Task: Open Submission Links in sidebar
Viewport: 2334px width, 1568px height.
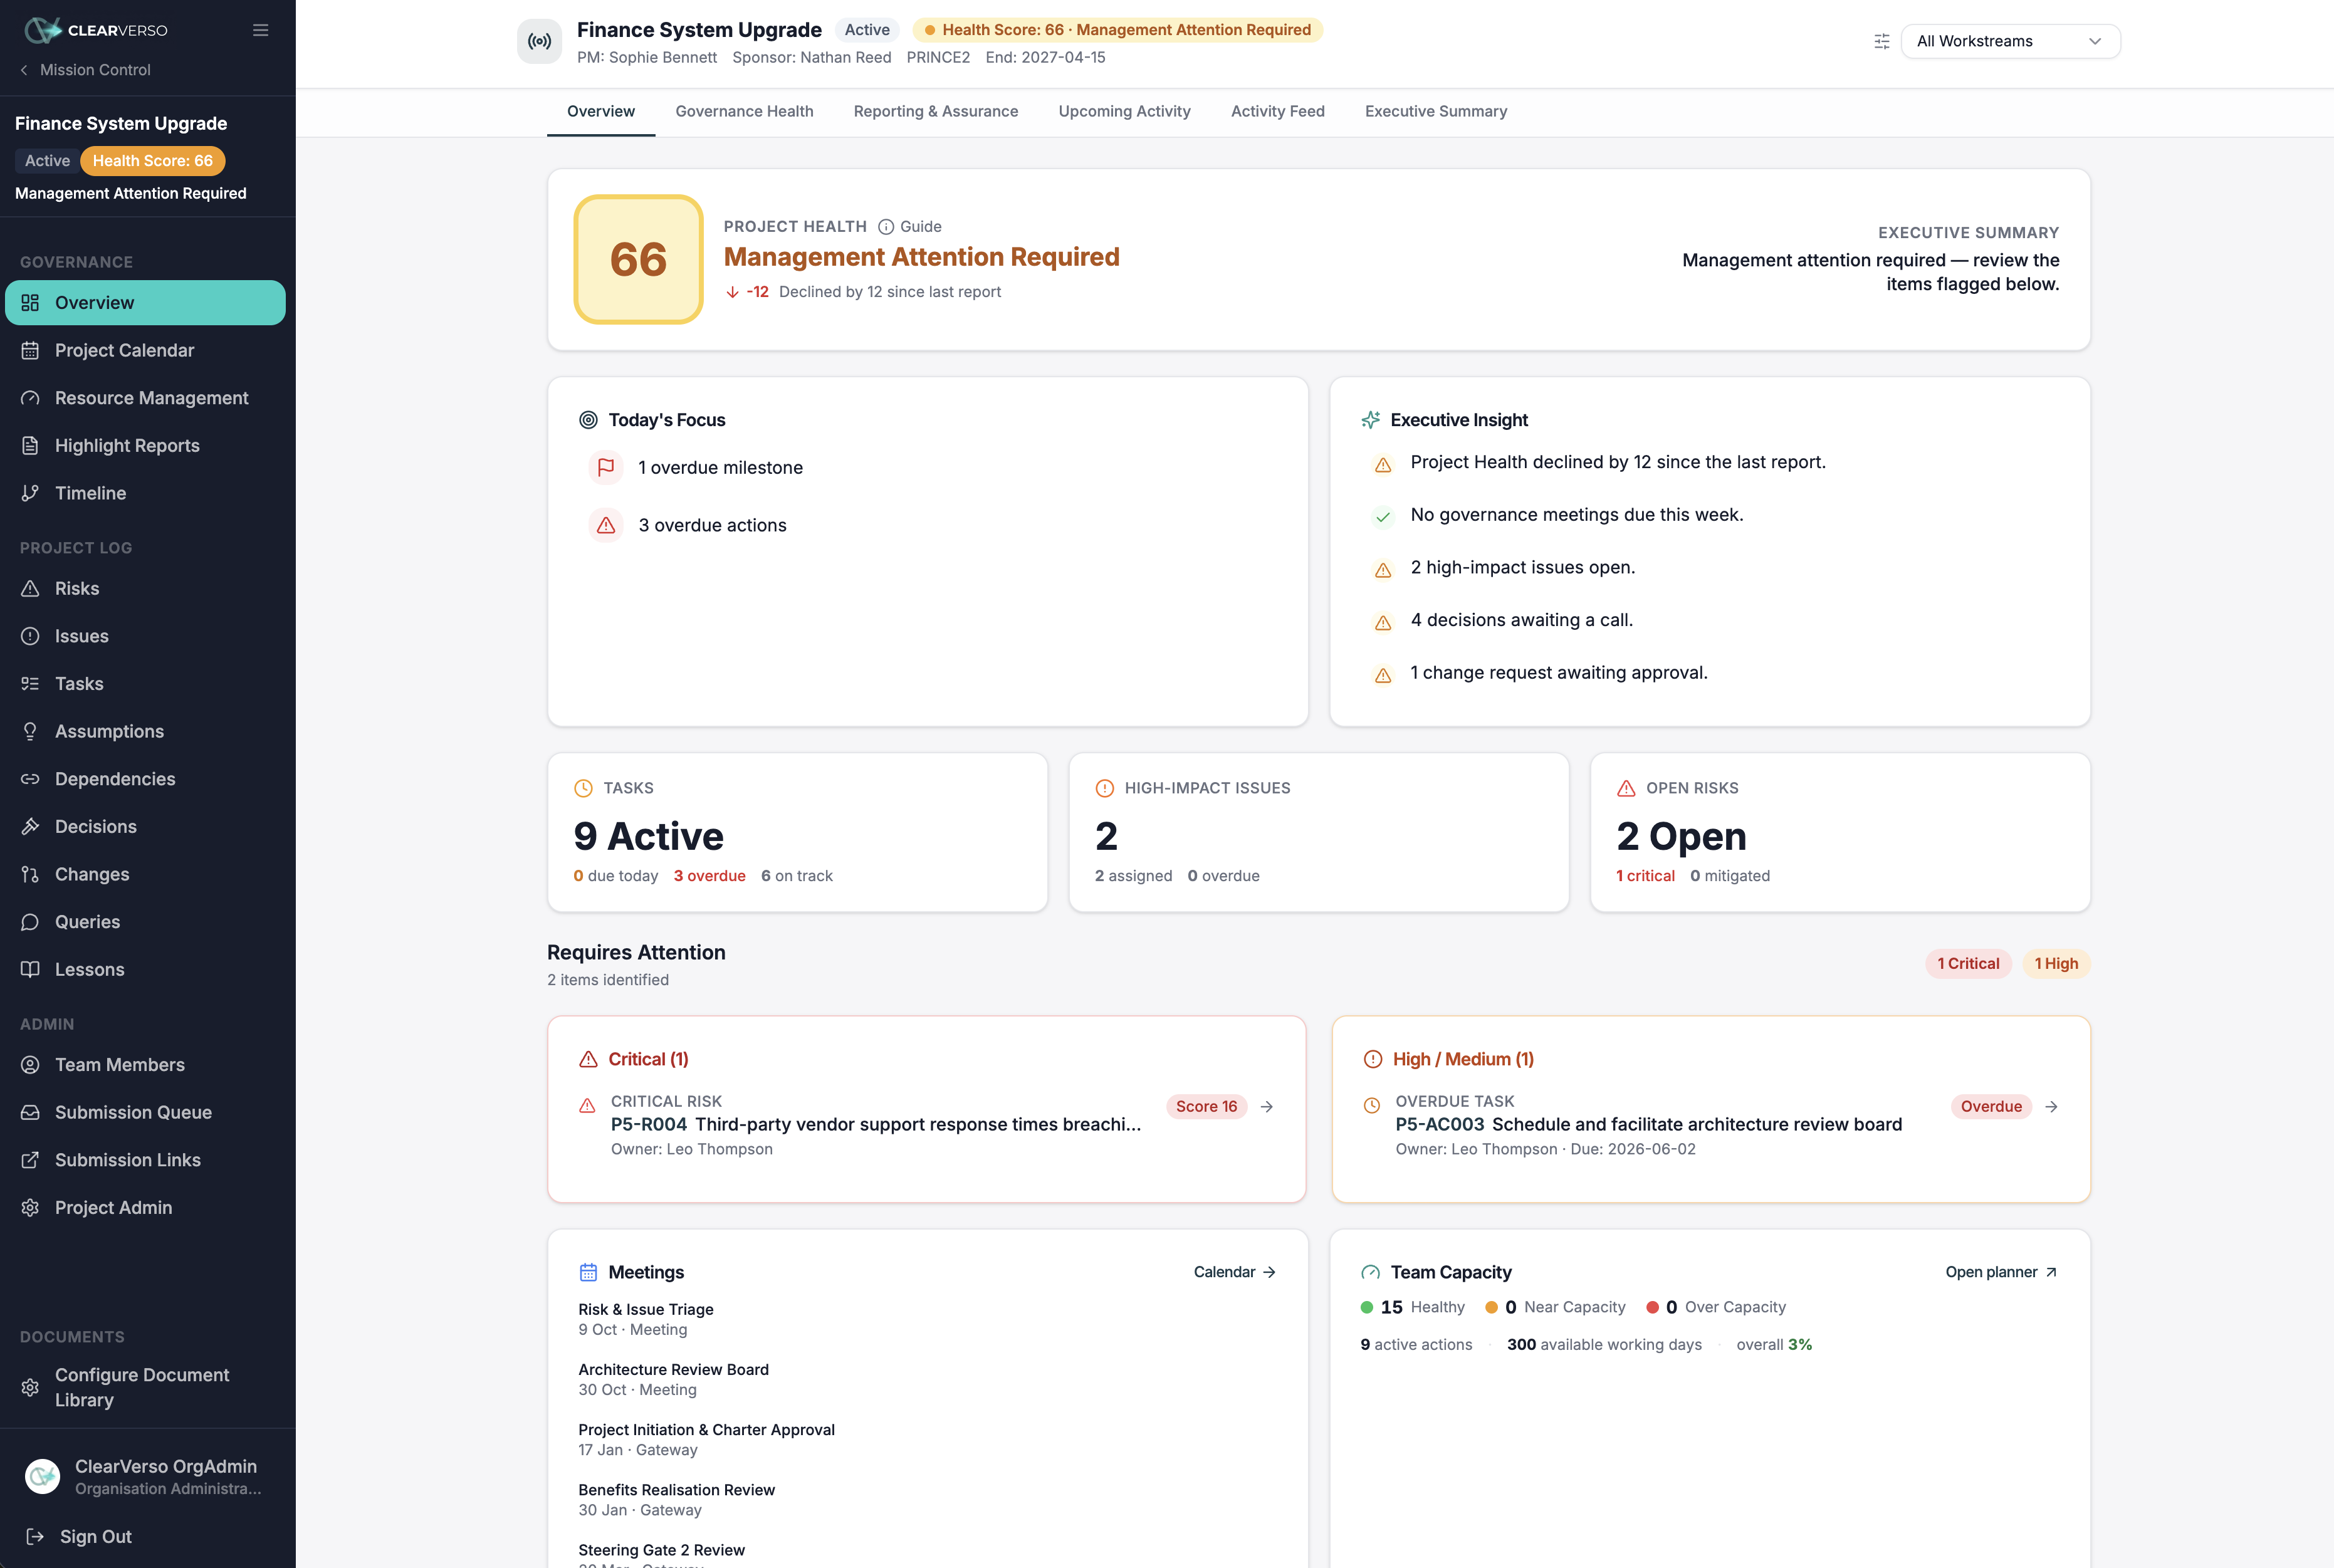Action: coord(145,1160)
